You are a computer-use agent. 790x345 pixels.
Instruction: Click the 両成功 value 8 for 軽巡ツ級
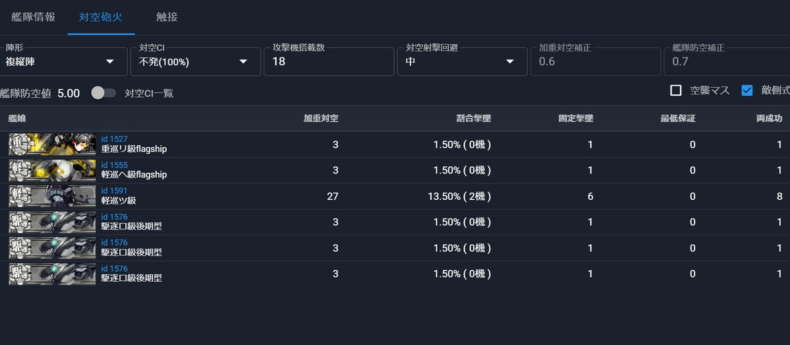click(x=779, y=196)
